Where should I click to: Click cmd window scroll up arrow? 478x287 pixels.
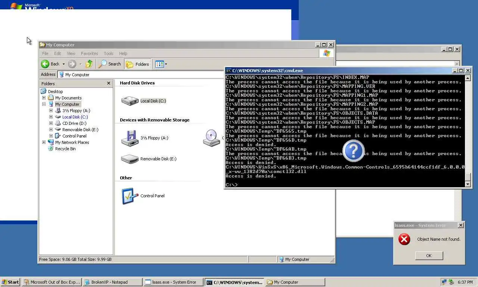point(468,78)
